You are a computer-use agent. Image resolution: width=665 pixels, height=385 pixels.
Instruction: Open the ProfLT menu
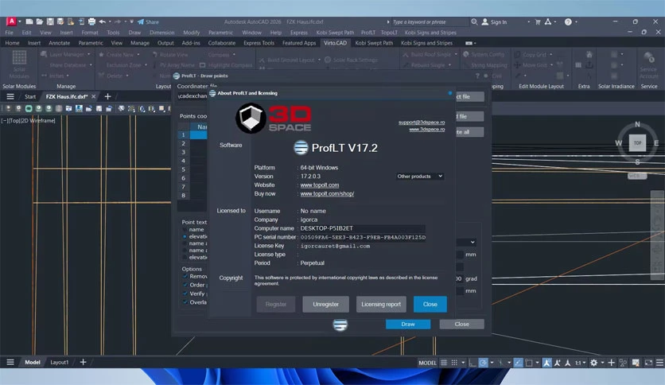[368, 33]
